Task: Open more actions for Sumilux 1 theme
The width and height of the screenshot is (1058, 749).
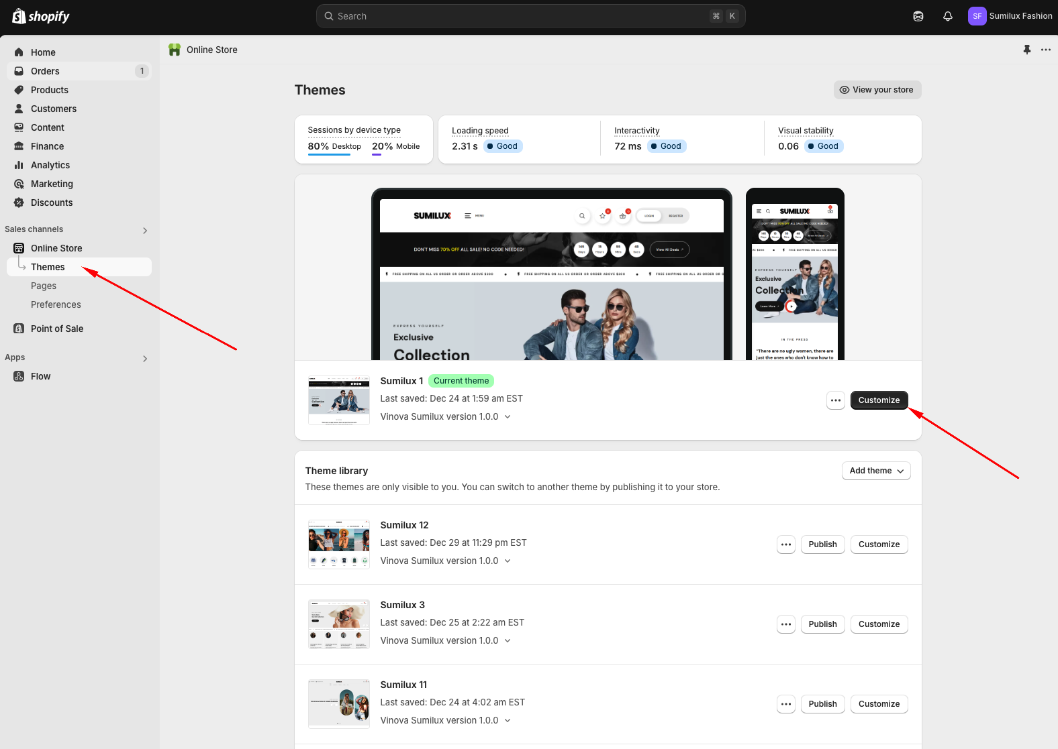Action: point(836,400)
